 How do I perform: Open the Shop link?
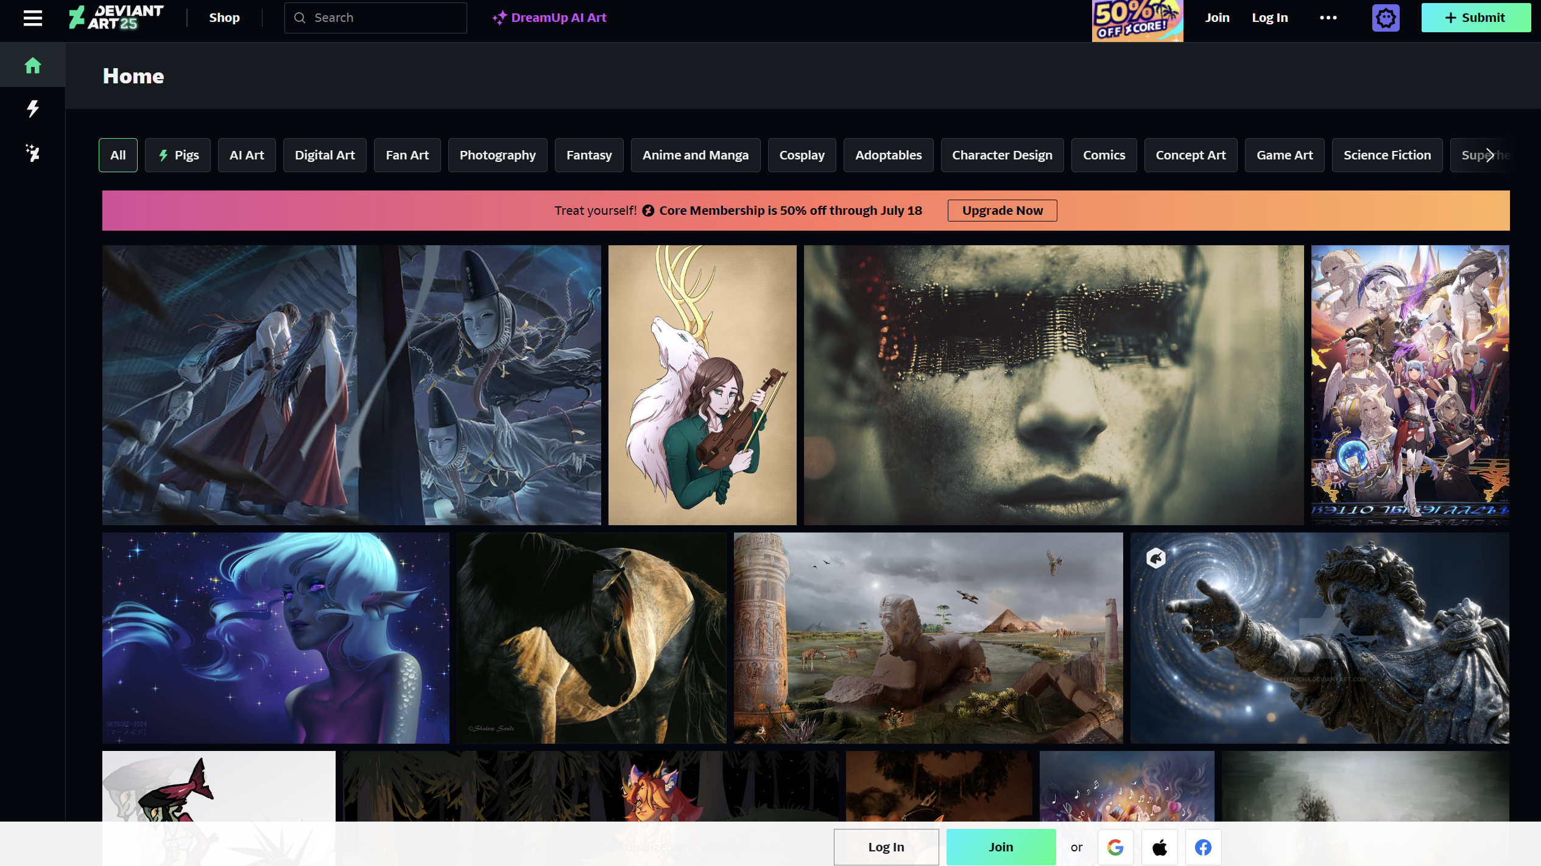coord(224,18)
